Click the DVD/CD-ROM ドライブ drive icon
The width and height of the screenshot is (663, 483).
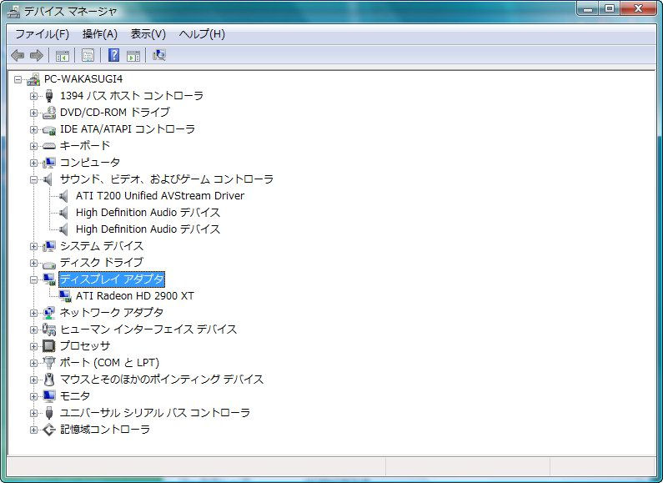tap(49, 113)
